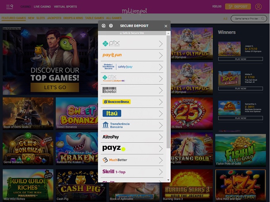Click Play Now under Top Cat winner
The height and width of the screenshot is (202, 270).
tap(240, 89)
